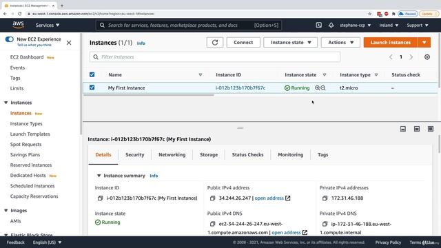Viewport: 441px width, 248px height.
Task: Toggle New EC2 Experience switch
Action: tap(9, 39)
